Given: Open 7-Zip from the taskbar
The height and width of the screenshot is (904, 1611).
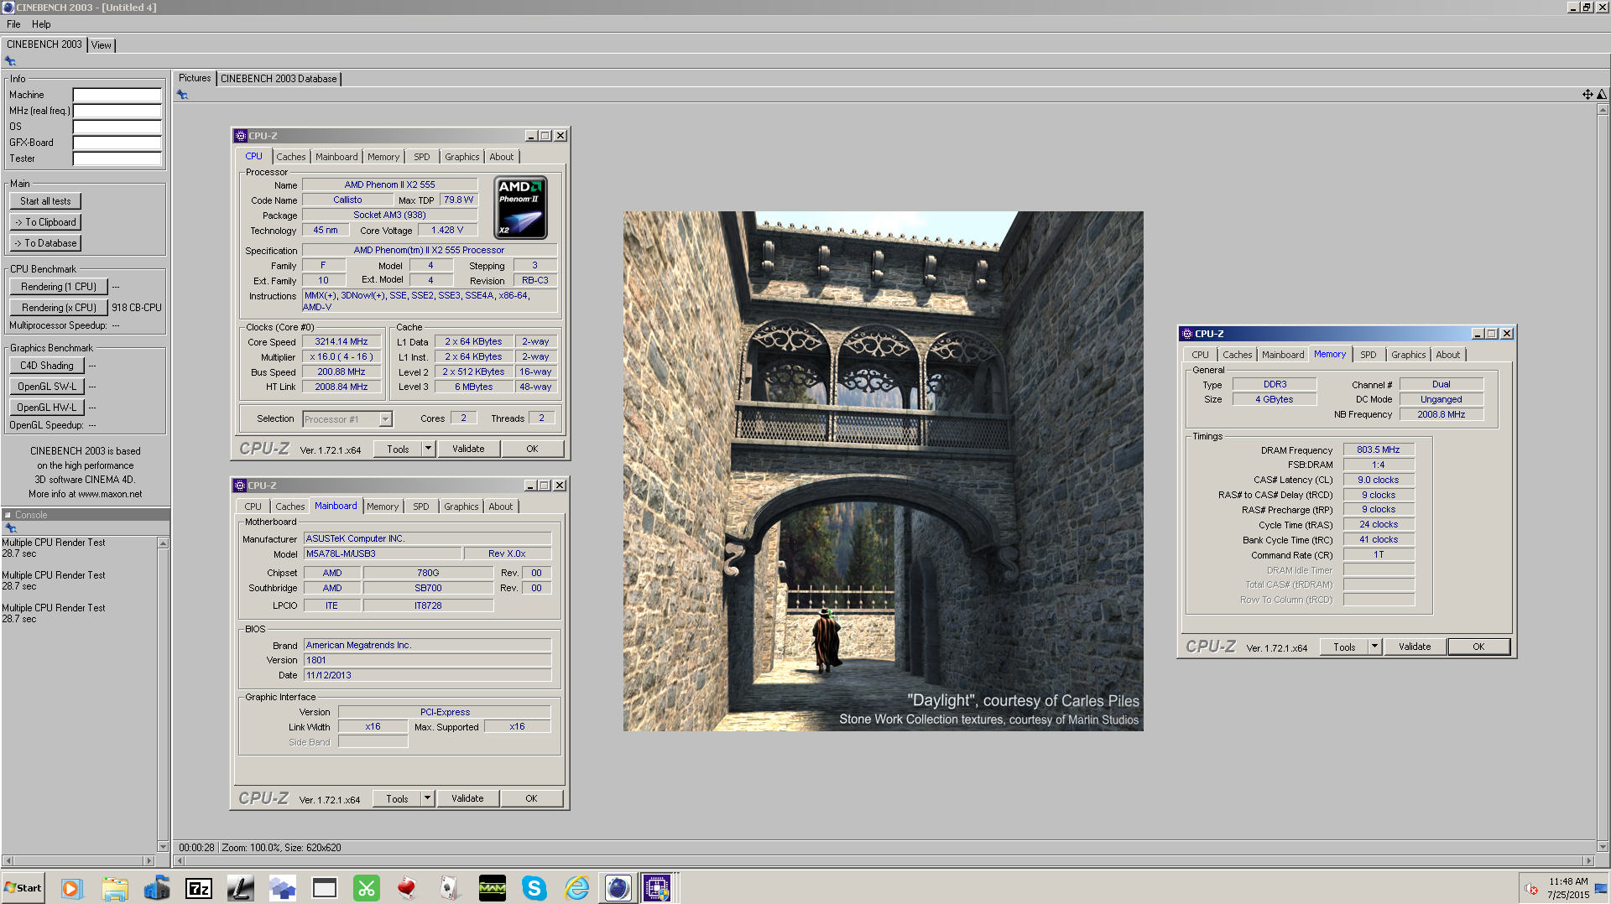Looking at the screenshot, I should click(x=199, y=888).
